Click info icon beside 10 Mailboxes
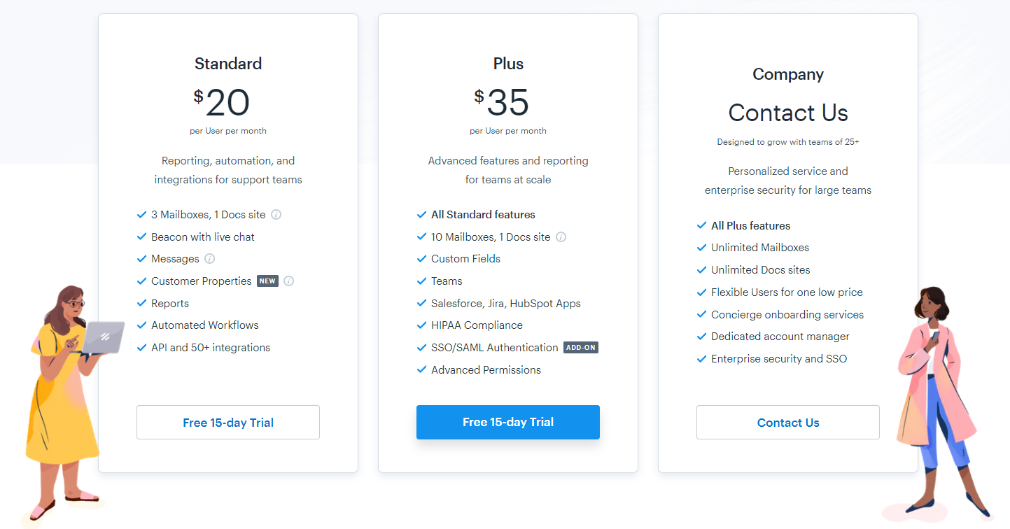Image resolution: width=1010 pixels, height=529 pixels. [561, 237]
